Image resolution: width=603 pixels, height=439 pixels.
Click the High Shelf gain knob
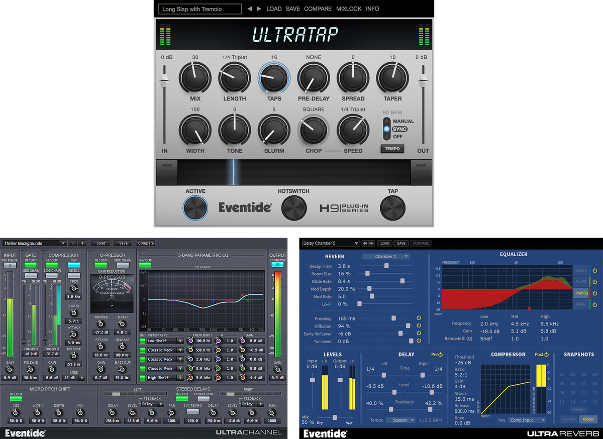(242, 377)
